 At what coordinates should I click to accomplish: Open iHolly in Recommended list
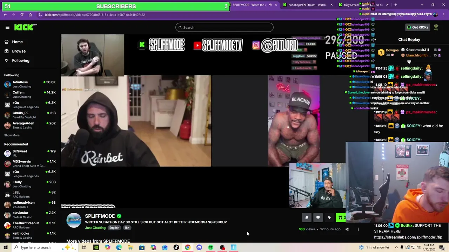coord(30,184)
